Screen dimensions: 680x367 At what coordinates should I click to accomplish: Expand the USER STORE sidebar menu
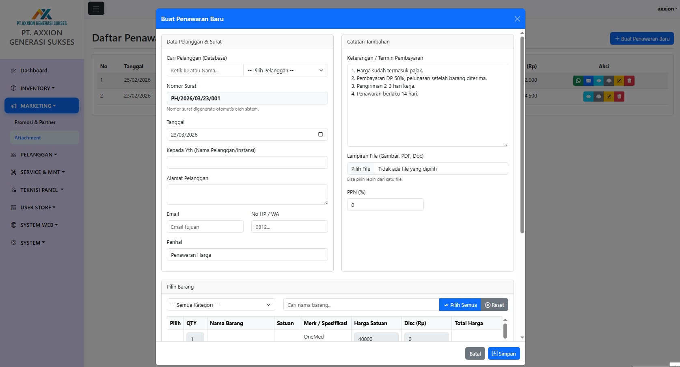point(42,207)
